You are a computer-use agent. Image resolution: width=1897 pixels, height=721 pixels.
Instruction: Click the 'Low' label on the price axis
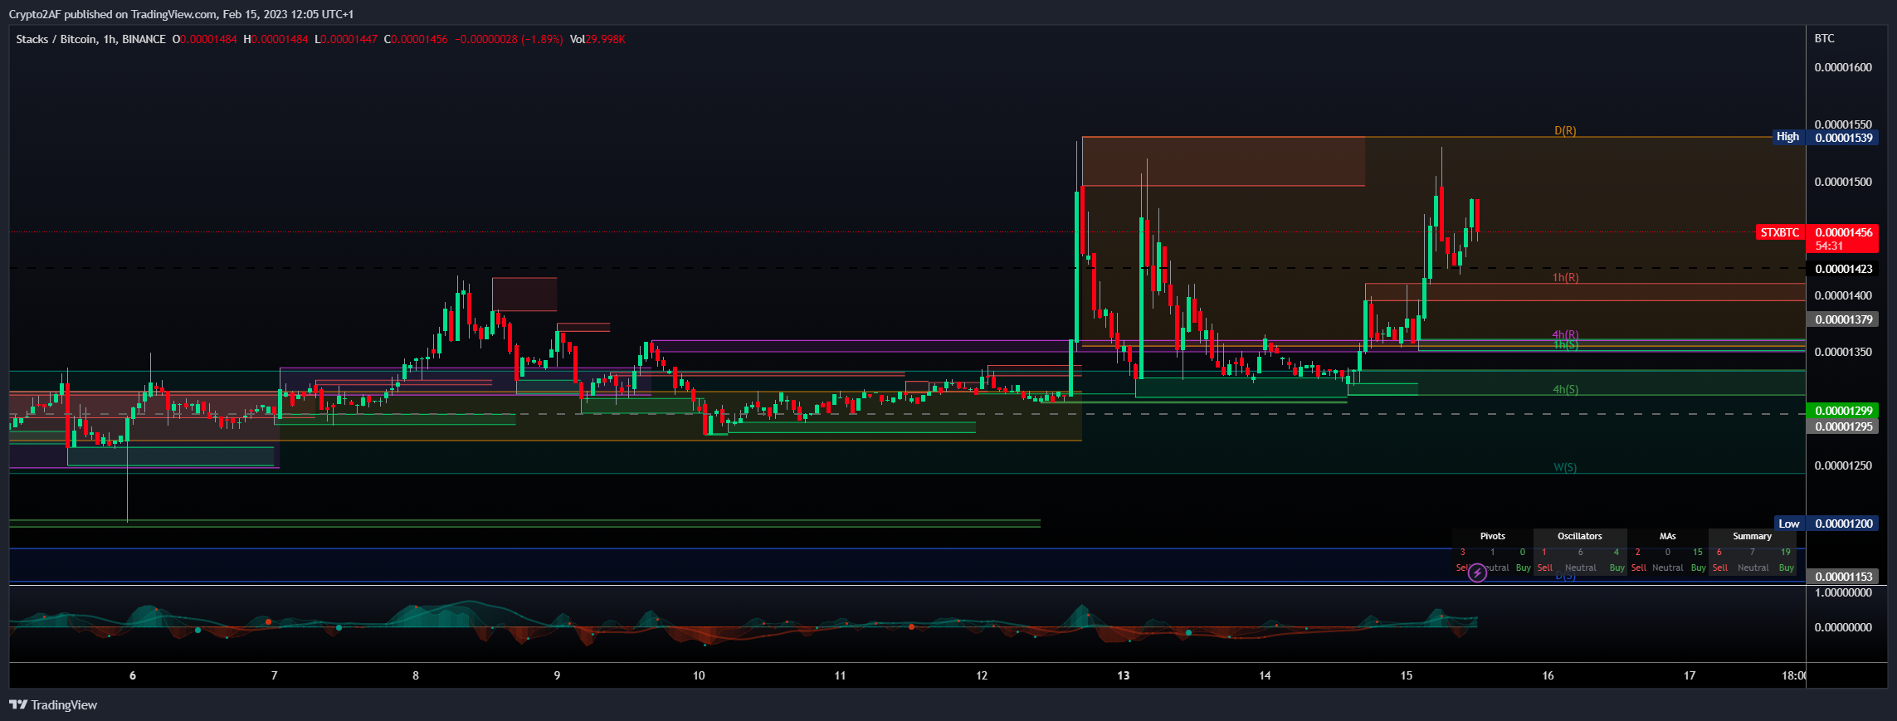click(x=1789, y=524)
